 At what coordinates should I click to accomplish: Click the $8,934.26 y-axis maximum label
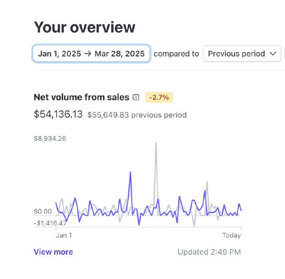(50, 139)
